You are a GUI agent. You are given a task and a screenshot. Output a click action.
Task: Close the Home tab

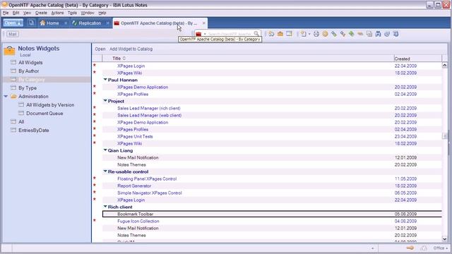(66, 23)
